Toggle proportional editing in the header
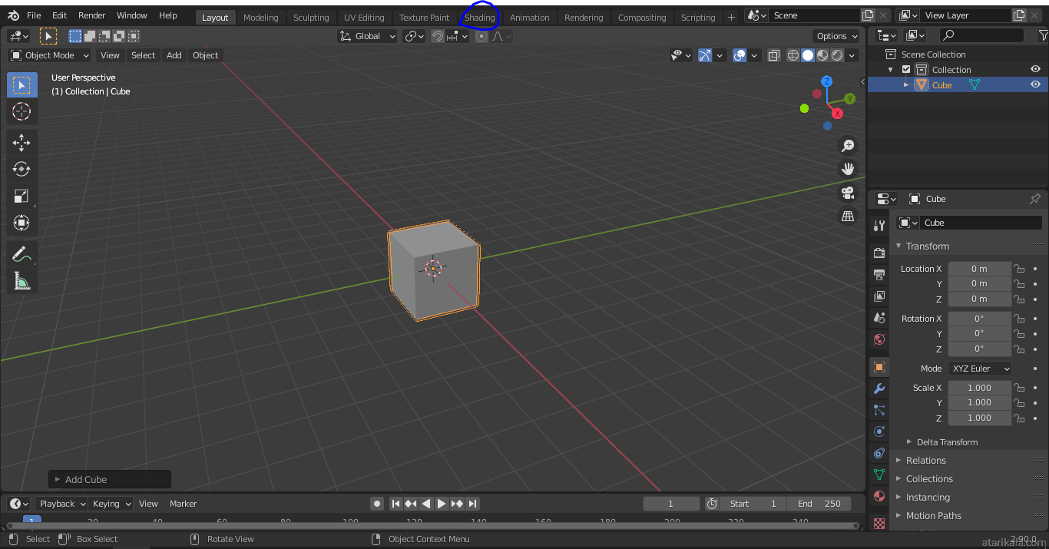This screenshot has height=549, width=1049. click(x=481, y=36)
